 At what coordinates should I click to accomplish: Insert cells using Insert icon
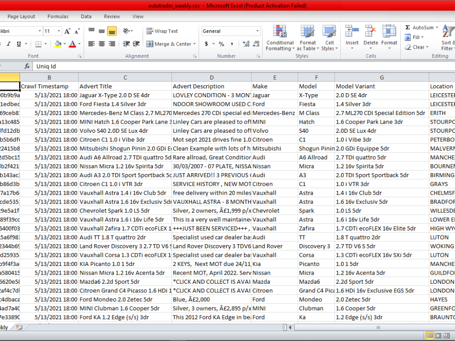click(352, 31)
